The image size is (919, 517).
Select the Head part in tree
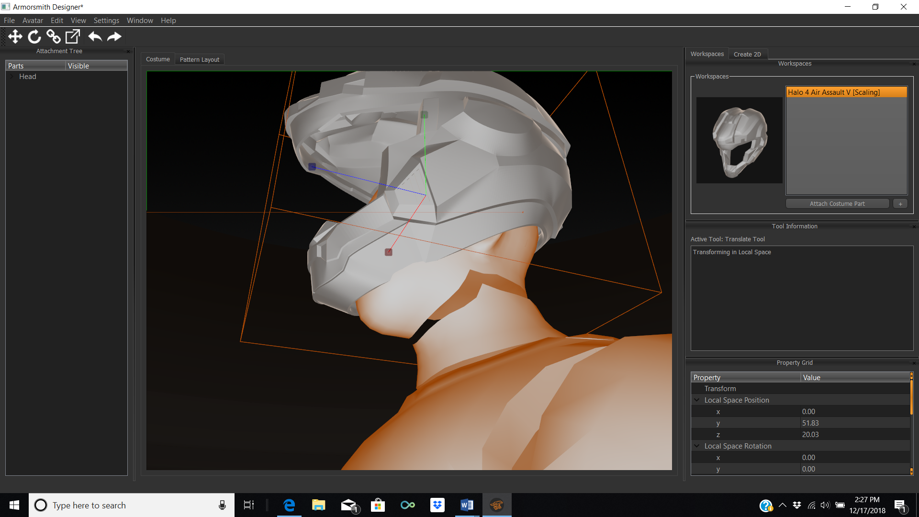click(x=28, y=77)
